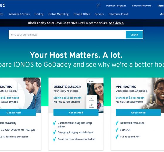Viewport: 164px width, 152px height.
Task: Click the IONOS logo in the header
Action: [2, 6]
